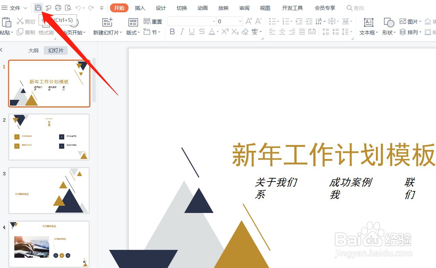Click decrease indent icon
The image size is (436, 268).
click(x=299, y=22)
